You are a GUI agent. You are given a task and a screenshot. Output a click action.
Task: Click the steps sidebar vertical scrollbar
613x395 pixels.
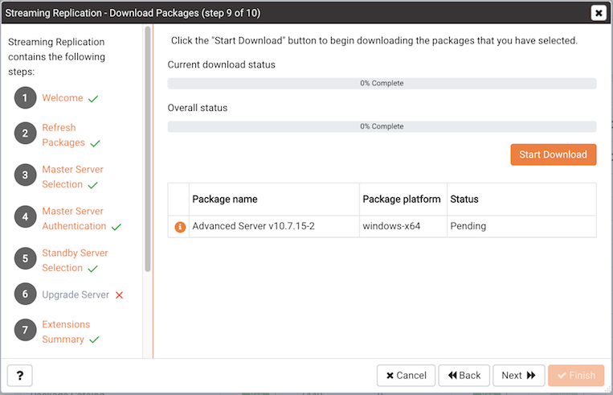point(147,149)
